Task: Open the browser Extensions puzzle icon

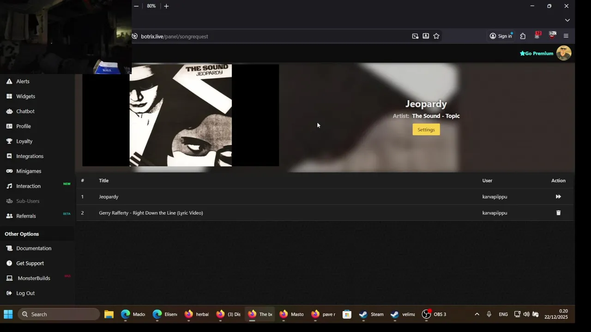Action: click(523, 36)
